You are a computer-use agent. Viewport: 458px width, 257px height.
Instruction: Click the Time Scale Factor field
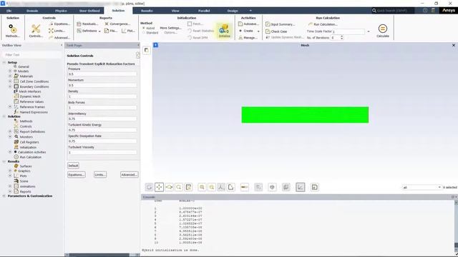[x=349, y=31]
